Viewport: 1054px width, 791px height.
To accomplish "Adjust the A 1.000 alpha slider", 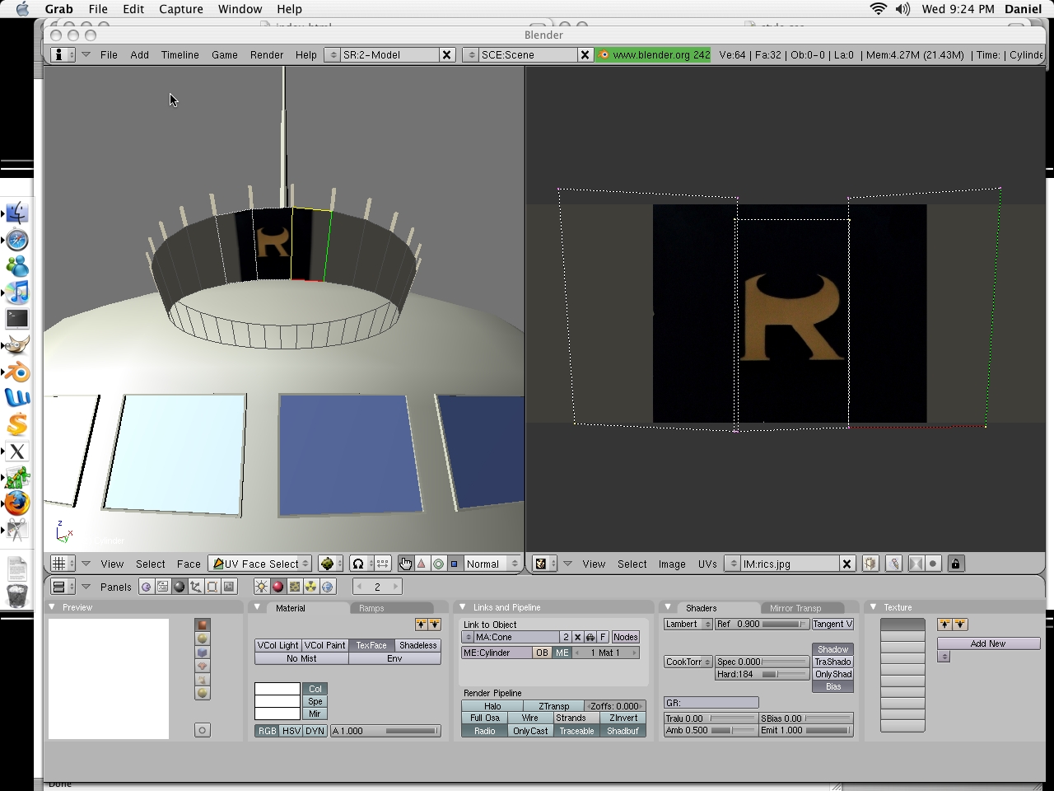I will 385,731.
